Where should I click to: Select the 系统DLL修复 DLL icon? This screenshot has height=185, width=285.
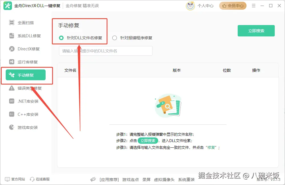(12, 36)
